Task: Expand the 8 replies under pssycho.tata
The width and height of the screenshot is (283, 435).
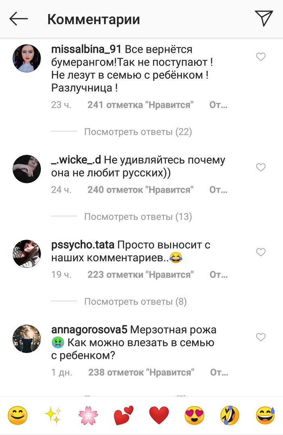Action: click(135, 301)
